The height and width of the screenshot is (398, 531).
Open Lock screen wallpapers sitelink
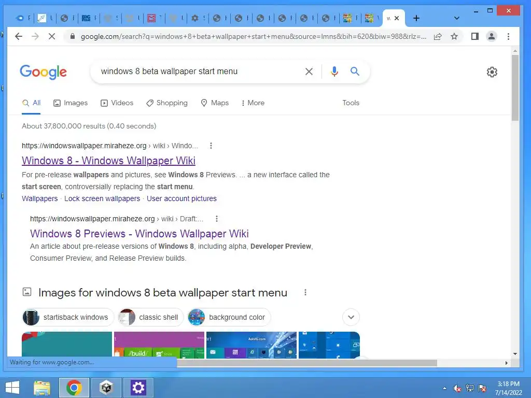click(102, 198)
